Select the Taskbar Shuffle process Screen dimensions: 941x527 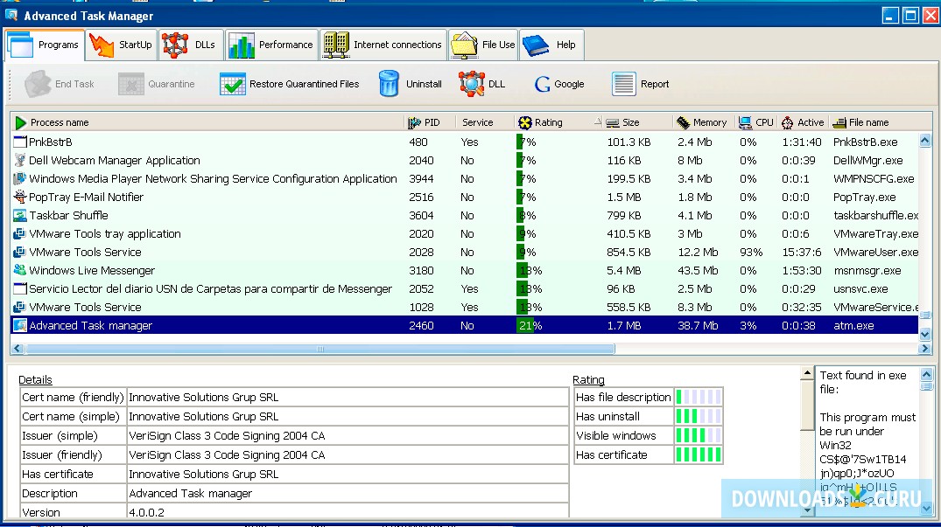pos(465,216)
